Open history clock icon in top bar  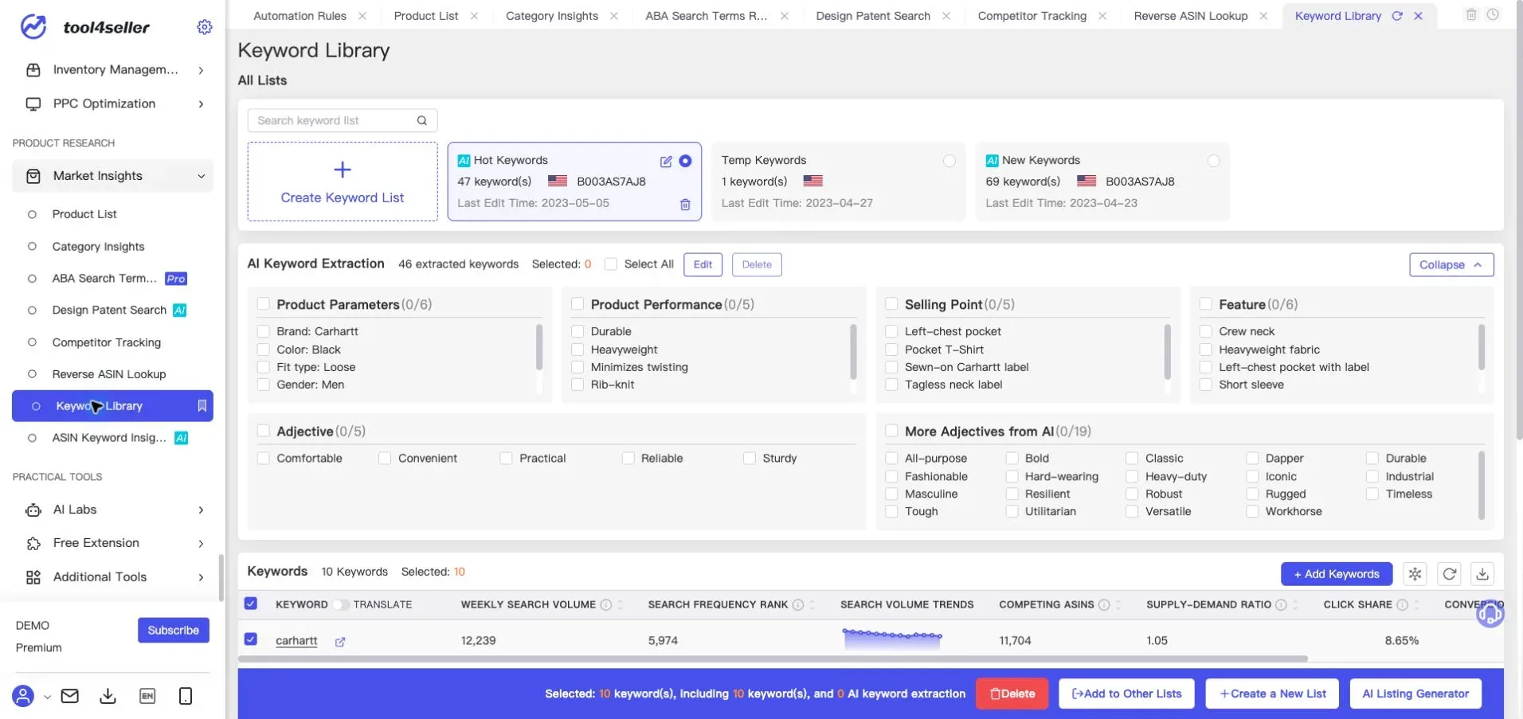point(1494,14)
